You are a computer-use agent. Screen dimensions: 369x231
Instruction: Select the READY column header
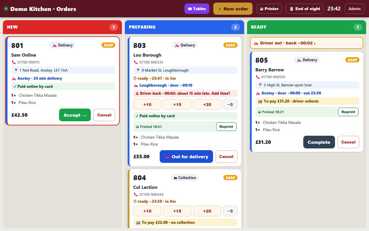click(x=306, y=27)
